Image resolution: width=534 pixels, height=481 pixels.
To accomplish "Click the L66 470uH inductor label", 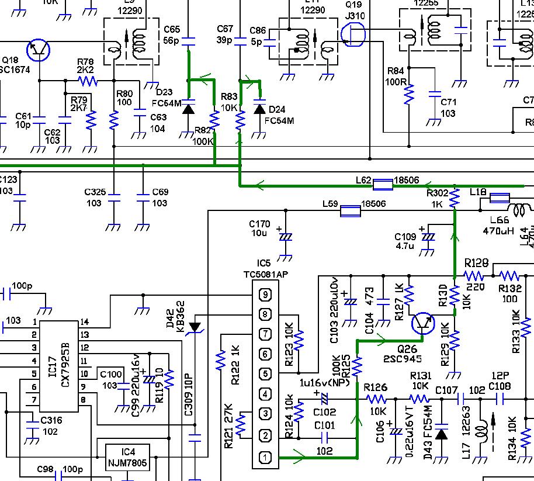I will coord(498,225).
